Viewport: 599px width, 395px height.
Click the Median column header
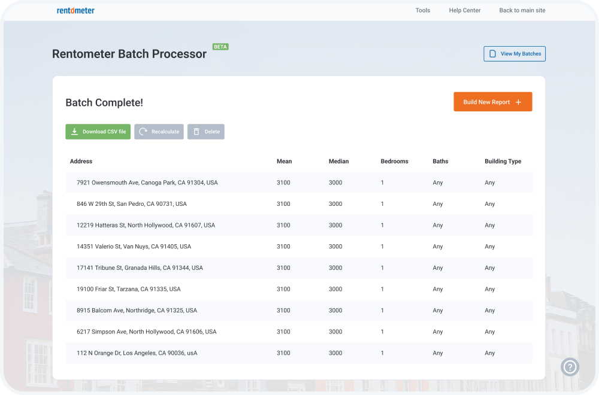click(x=338, y=162)
